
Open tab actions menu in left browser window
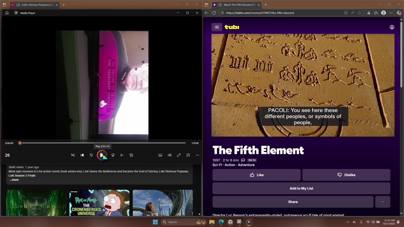tap(4, 5)
